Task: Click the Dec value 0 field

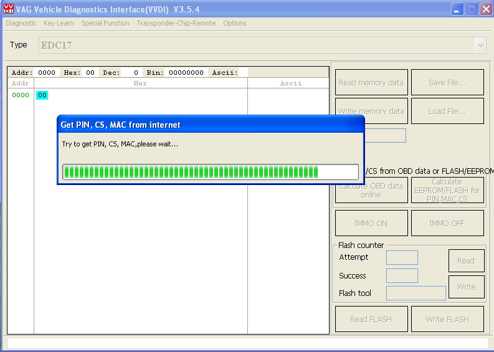Action: coord(132,72)
